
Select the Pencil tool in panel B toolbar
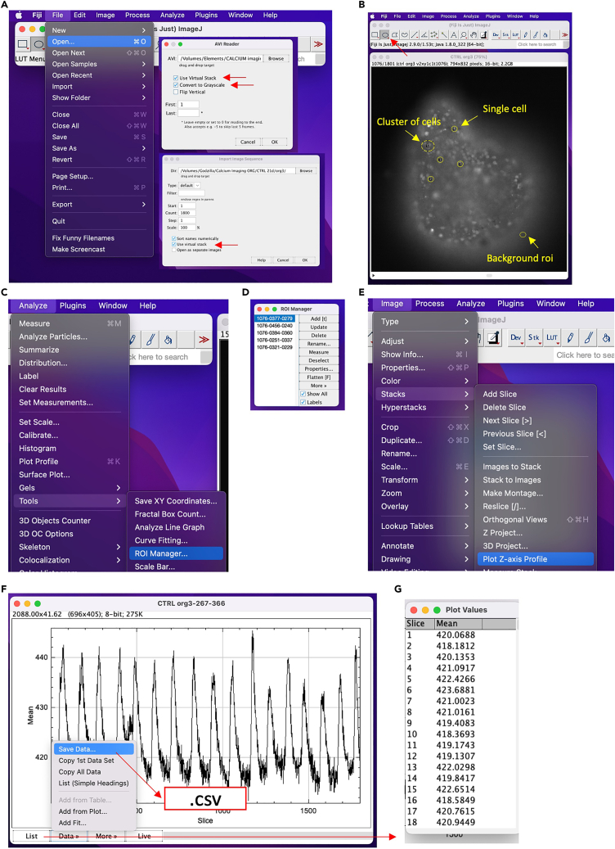(526, 35)
